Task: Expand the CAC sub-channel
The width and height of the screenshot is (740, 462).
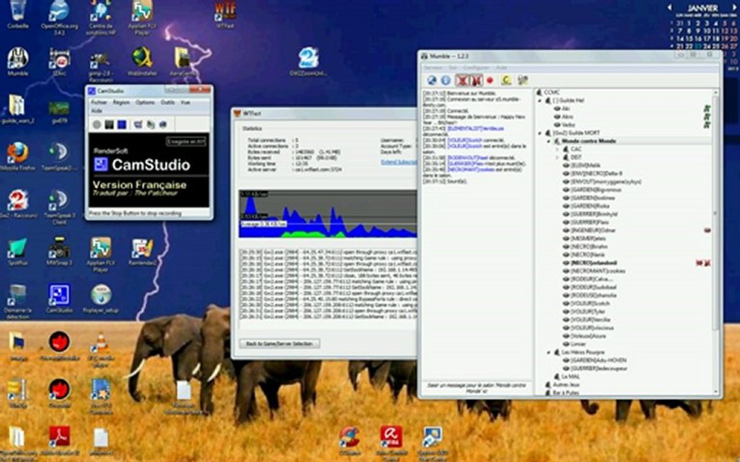Action: pos(558,149)
